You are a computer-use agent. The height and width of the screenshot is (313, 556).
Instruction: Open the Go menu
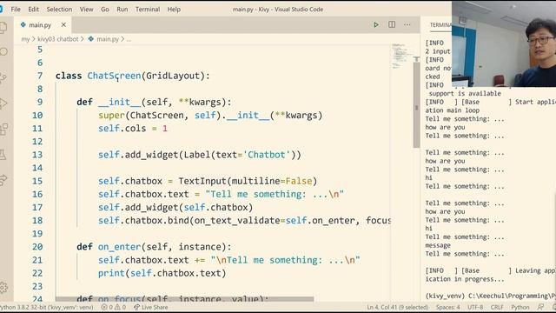pos(105,10)
